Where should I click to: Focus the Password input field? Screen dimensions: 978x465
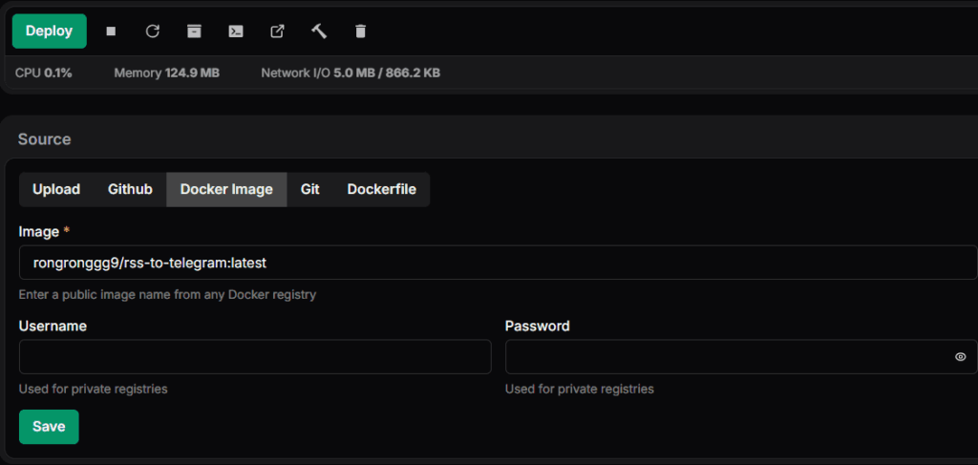tap(726, 357)
